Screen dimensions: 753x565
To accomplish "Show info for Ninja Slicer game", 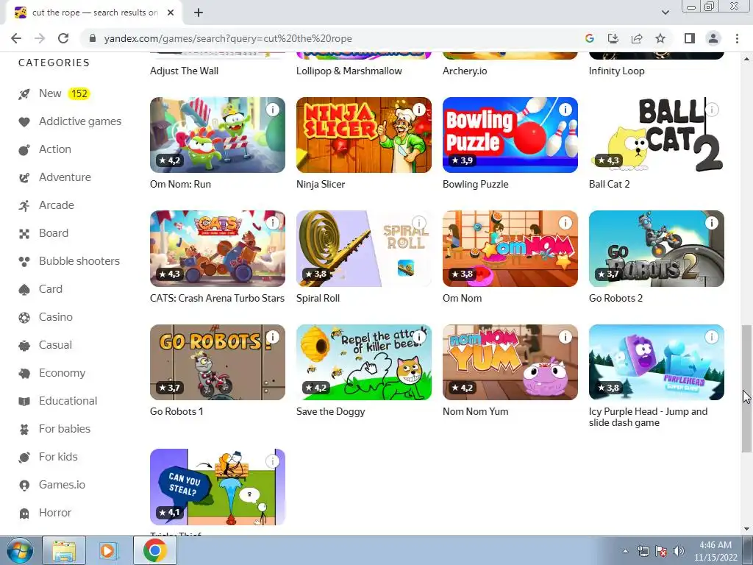I will pyautogui.click(x=419, y=110).
